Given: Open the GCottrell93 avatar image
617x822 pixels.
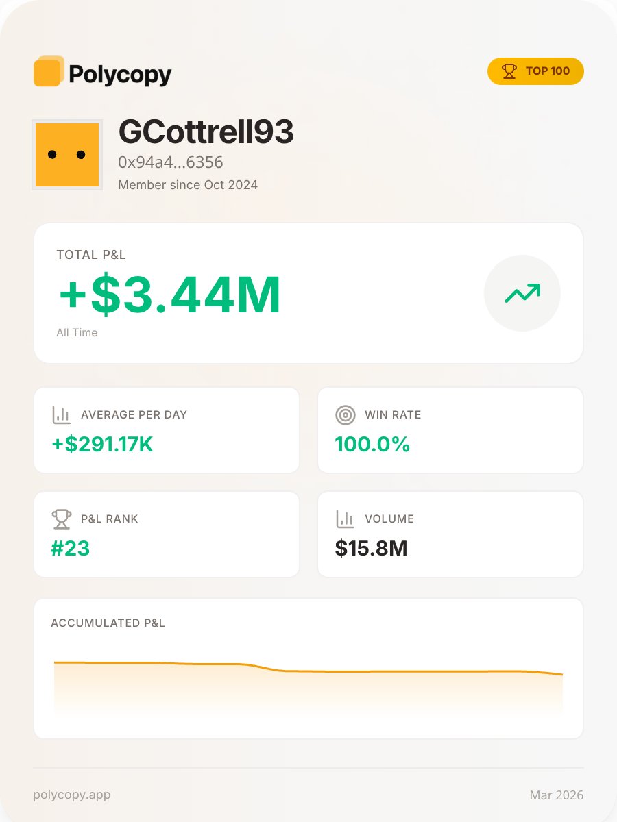Looking at the screenshot, I should click(67, 155).
